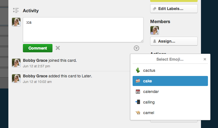Screen dimensions: 218x128
Task: Open the Edit Labels button
Action: click(x=174, y=9)
